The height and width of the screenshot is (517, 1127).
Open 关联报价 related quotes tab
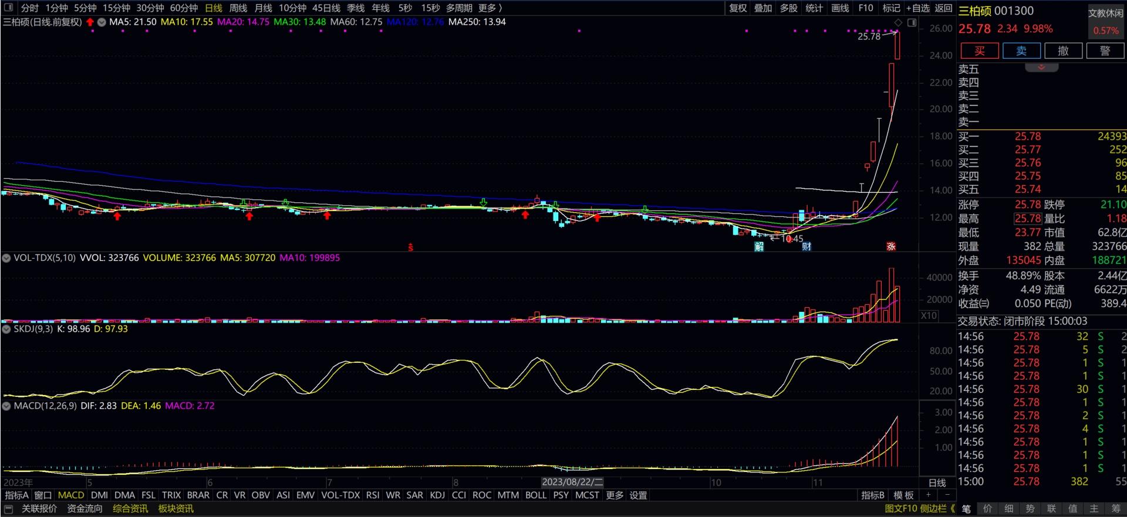pos(39,509)
